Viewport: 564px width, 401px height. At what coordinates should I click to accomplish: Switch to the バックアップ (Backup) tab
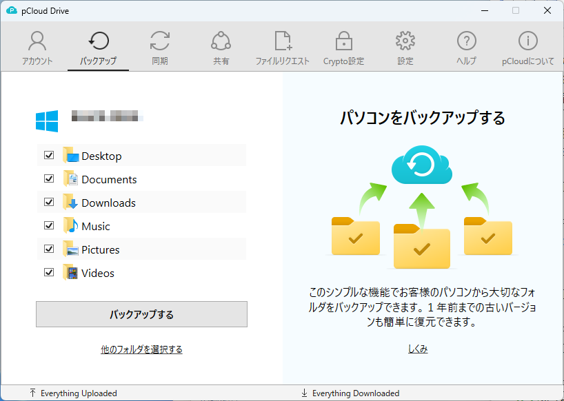99,48
